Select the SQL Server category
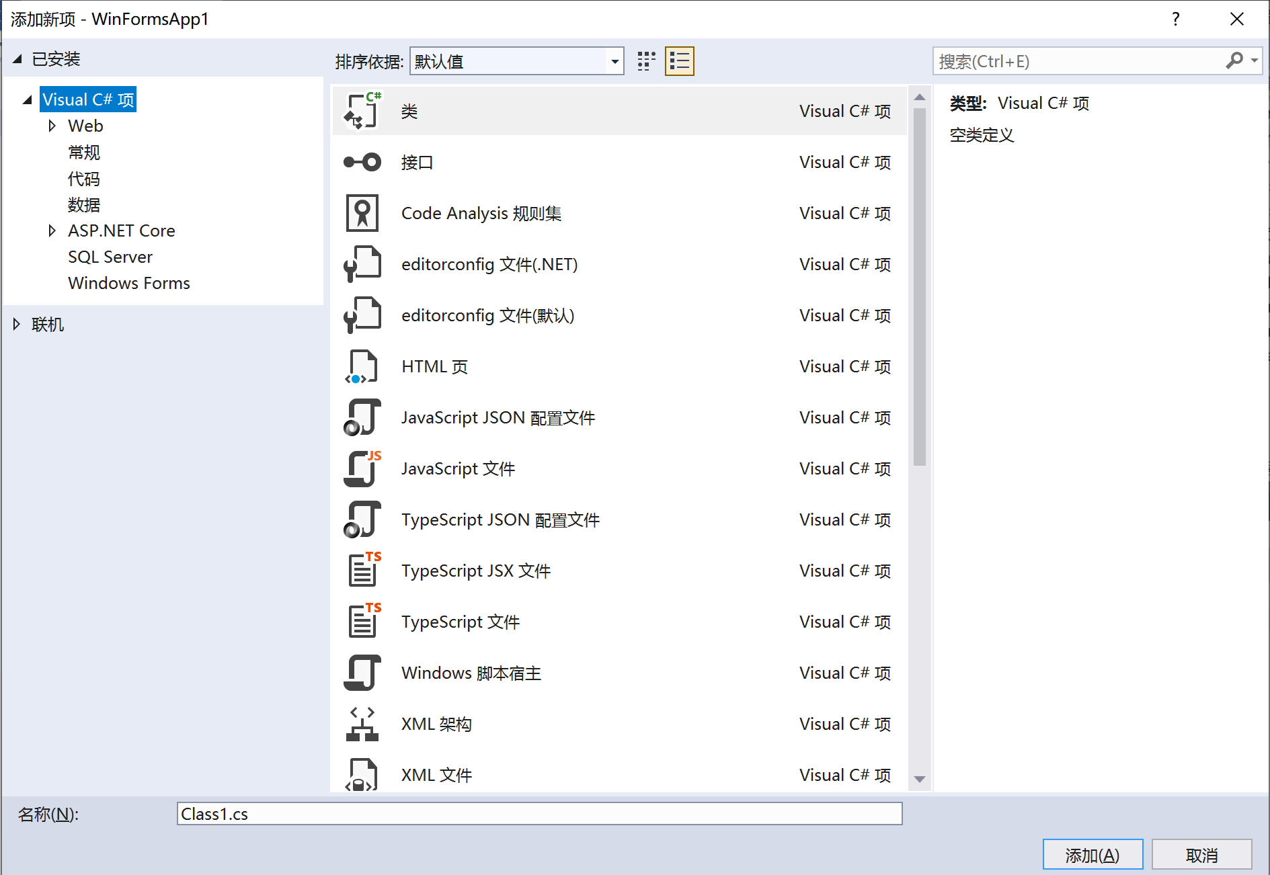Viewport: 1270px width, 875px height. [110, 257]
